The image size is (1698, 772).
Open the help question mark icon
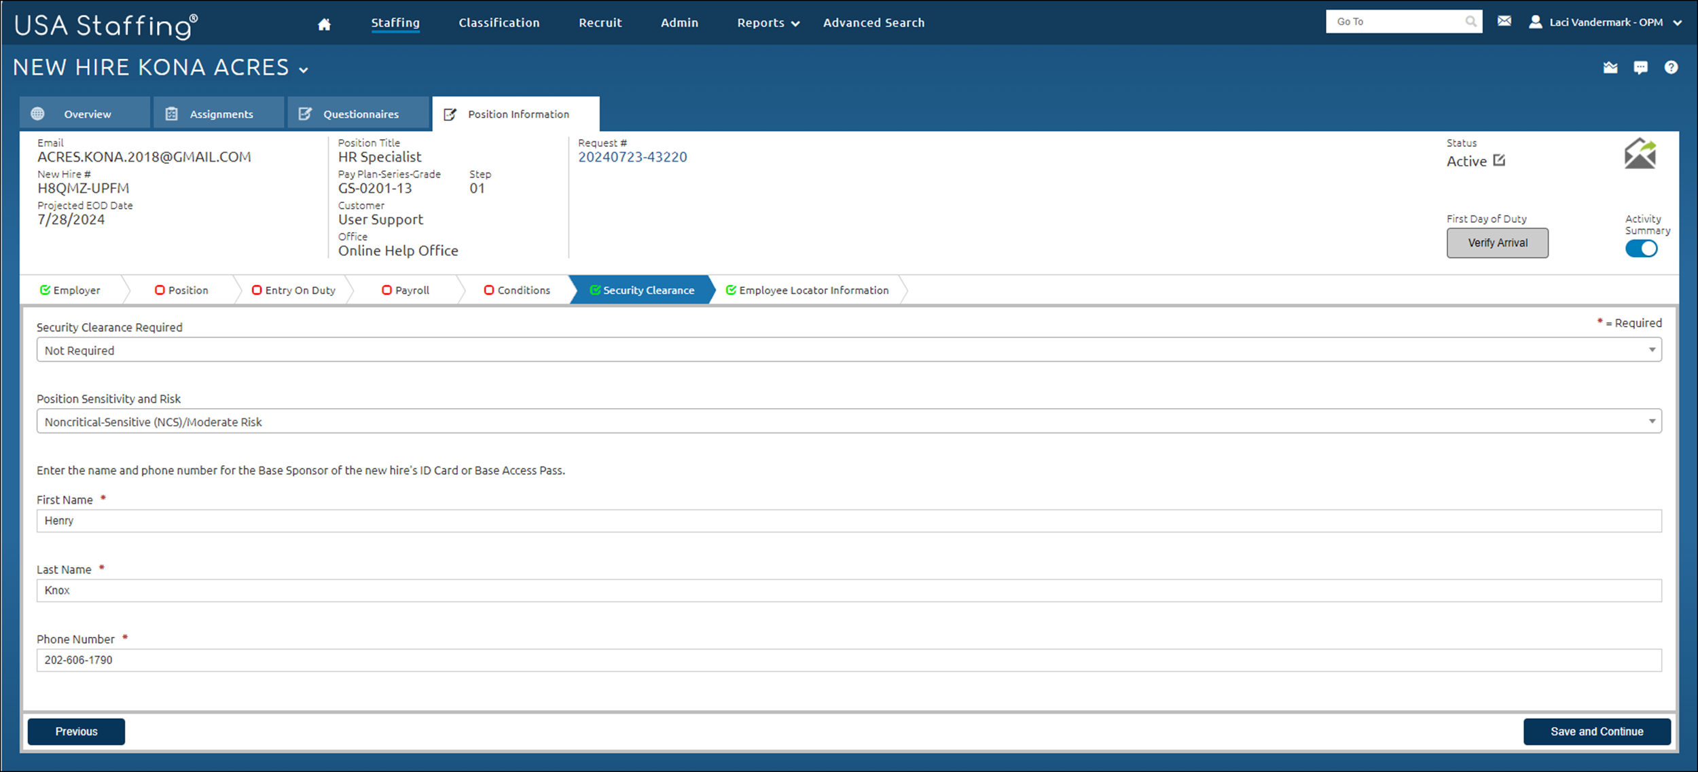pos(1671,67)
